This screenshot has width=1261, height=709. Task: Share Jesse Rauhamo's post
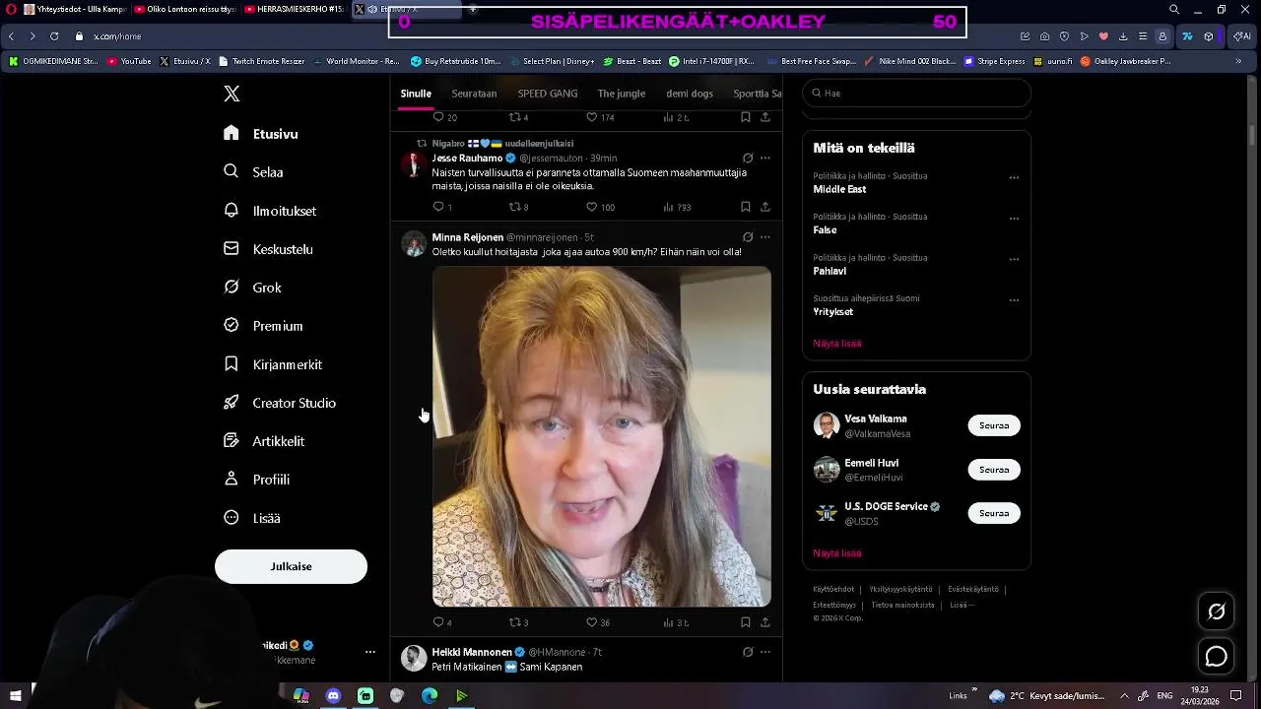click(x=764, y=207)
